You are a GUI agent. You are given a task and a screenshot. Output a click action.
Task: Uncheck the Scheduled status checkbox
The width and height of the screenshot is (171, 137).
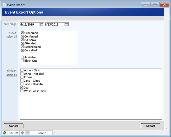[x=22, y=33]
